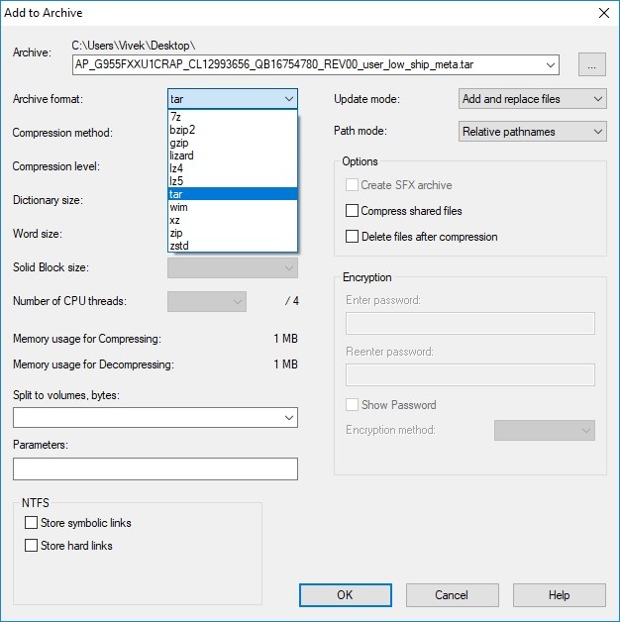Select lz5 archive format
620x622 pixels.
point(233,181)
